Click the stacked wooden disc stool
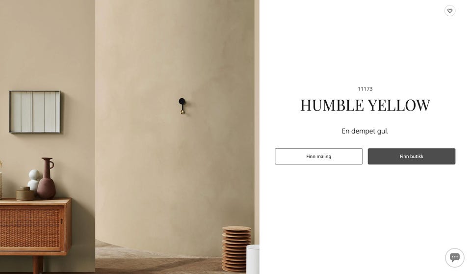The image size is (471, 274). (x=236, y=249)
